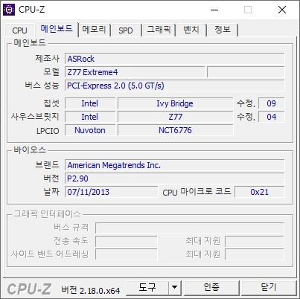300x299 pixels.
Task: Select the Z77 Extreme4 model field
Action: pos(135,72)
